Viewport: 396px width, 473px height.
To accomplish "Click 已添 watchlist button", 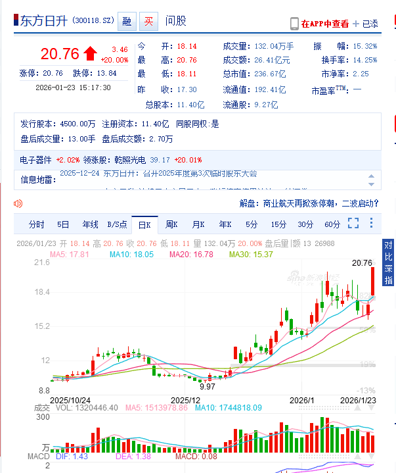I will (370, 24).
